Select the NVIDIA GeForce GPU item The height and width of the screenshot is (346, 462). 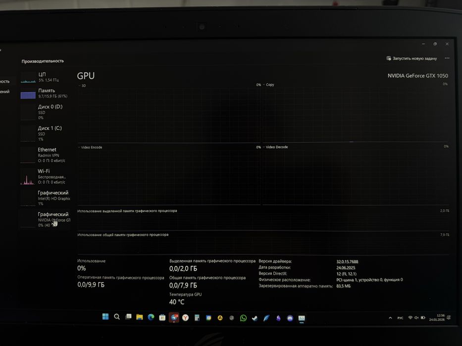tap(45, 219)
